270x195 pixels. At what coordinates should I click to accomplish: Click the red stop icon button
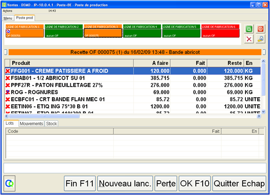260,29
